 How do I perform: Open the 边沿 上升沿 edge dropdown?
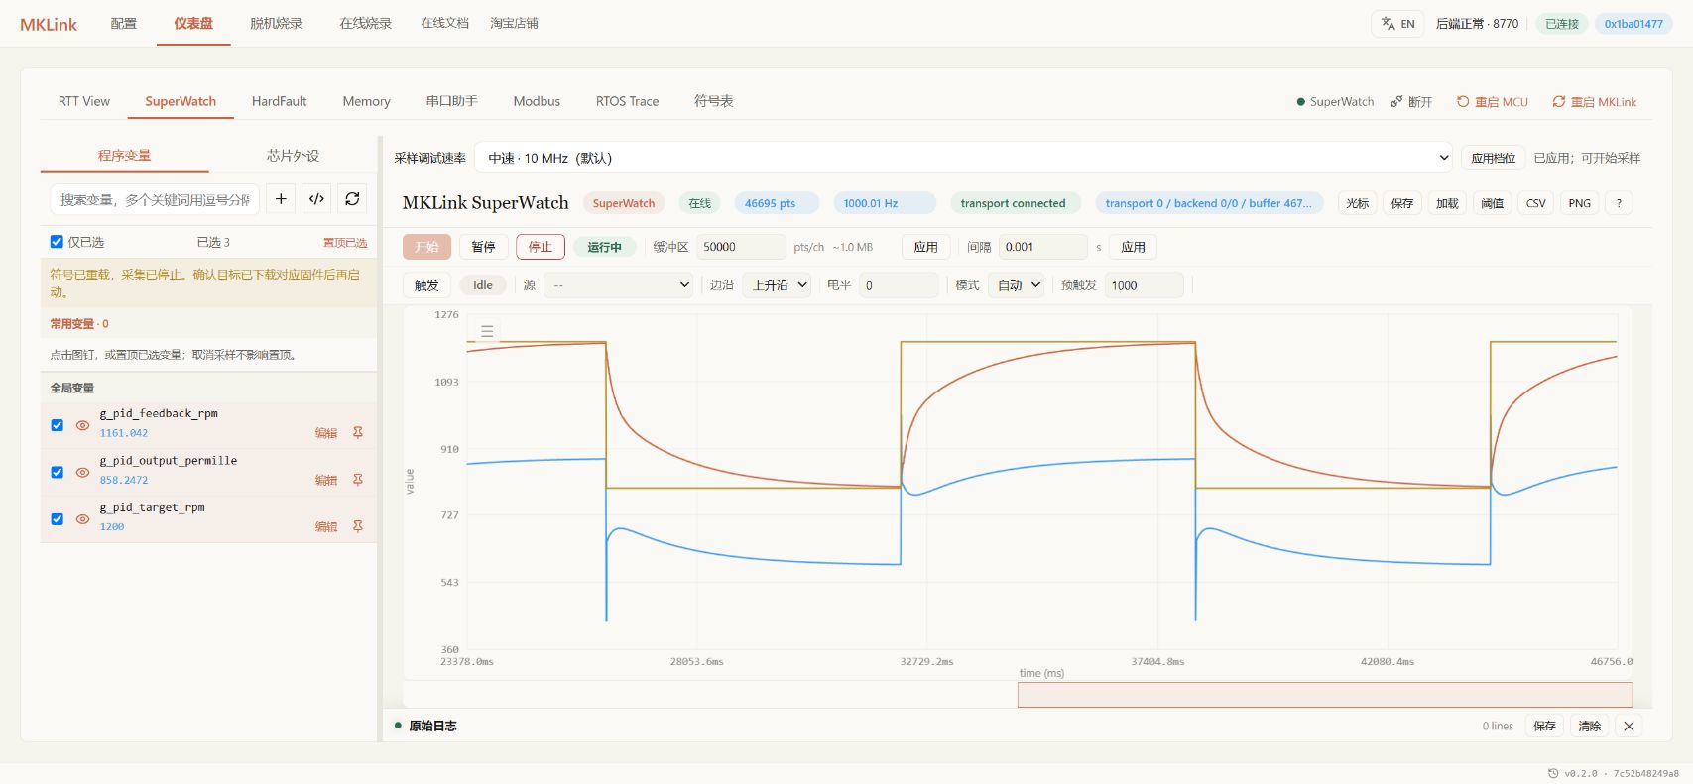click(x=777, y=285)
